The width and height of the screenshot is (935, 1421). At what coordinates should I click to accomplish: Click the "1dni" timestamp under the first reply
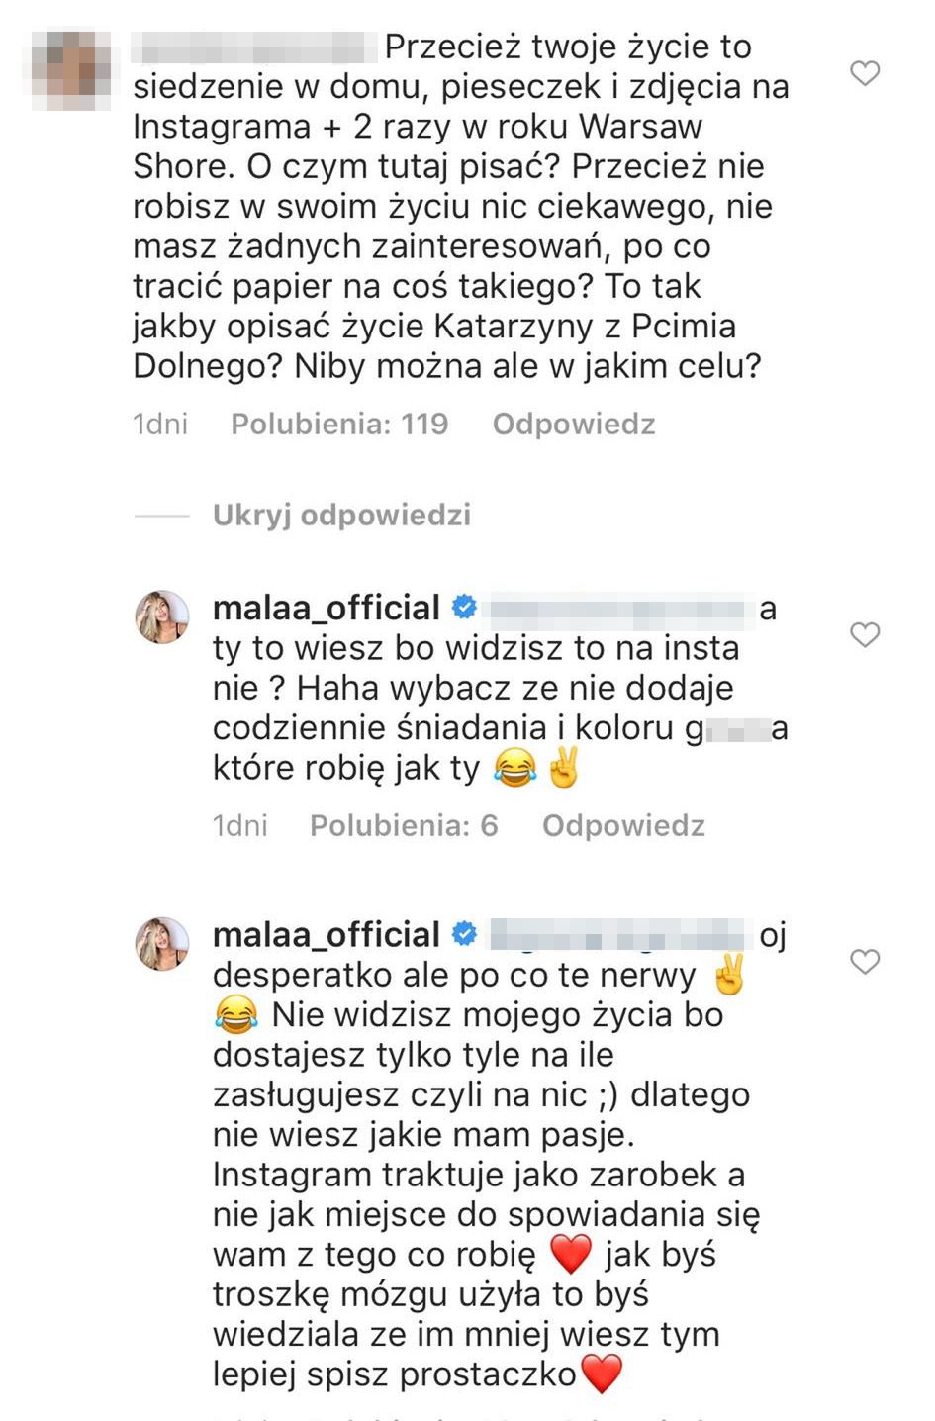[239, 825]
